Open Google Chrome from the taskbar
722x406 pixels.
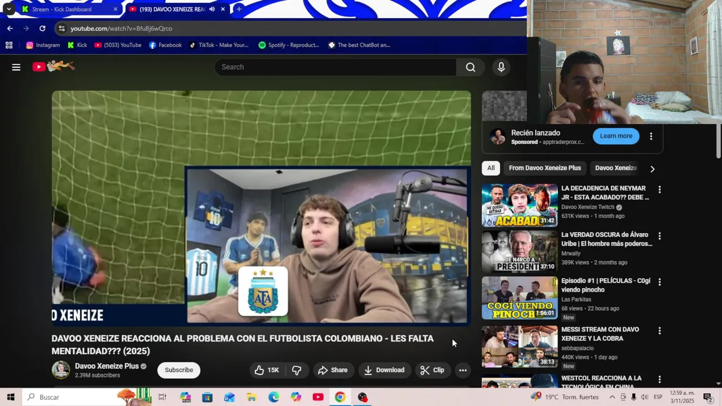click(340, 397)
